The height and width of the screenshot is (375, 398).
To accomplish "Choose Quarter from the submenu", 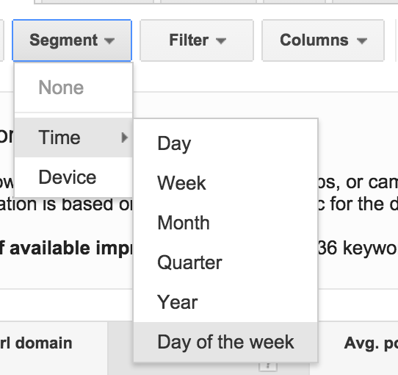I will pos(225,262).
